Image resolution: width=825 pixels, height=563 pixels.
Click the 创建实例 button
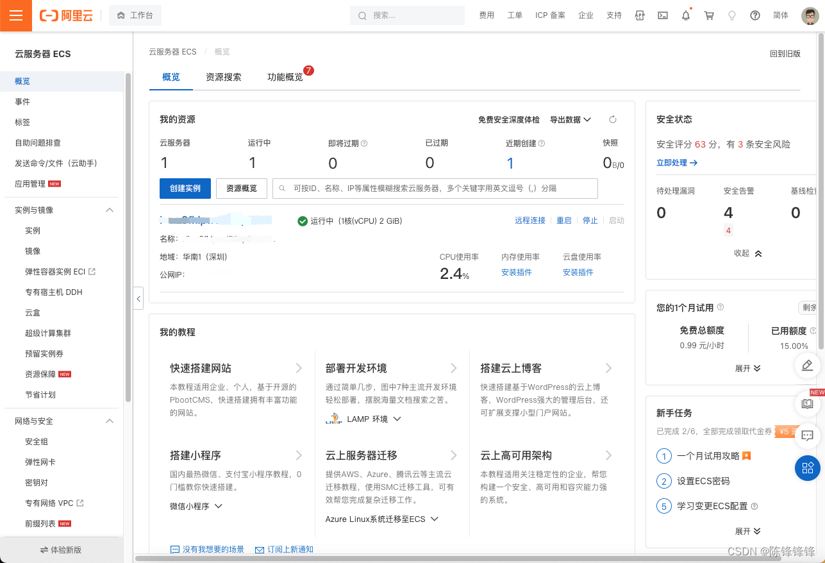tap(185, 189)
